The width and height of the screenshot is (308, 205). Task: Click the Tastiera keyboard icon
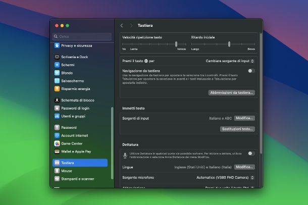(x=57, y=163)
